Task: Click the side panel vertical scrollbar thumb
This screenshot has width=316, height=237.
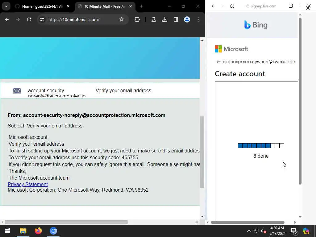Action: point(300,101)
